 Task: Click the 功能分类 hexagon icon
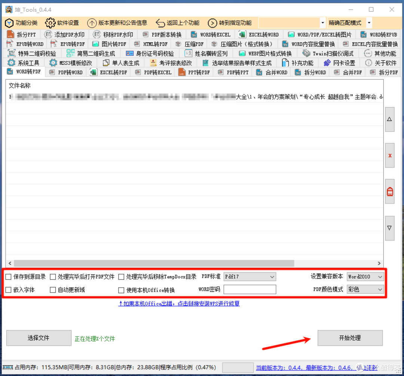[x=9, y=23]
